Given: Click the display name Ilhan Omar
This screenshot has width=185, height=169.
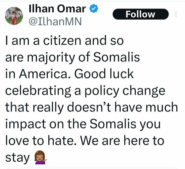Looking at the screenshot, I should 58,9.
